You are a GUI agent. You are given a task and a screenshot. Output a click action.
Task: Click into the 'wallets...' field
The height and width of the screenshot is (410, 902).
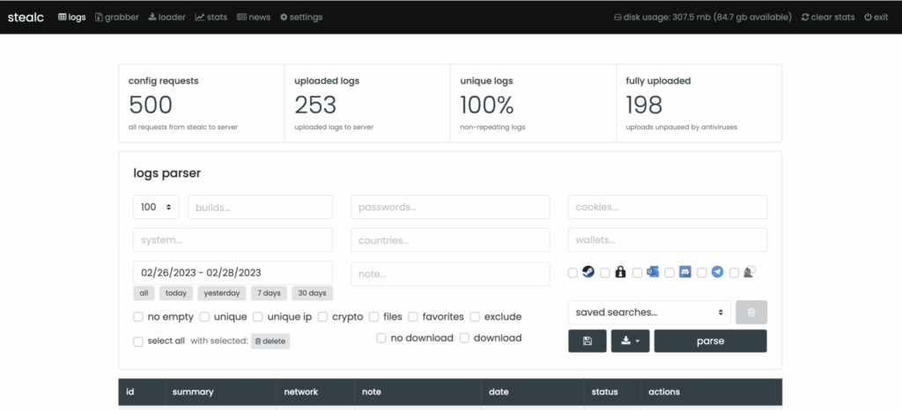[668, 240]
